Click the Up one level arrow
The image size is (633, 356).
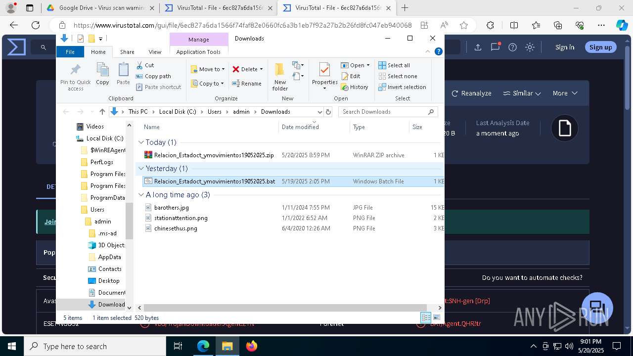click(102, 112)
